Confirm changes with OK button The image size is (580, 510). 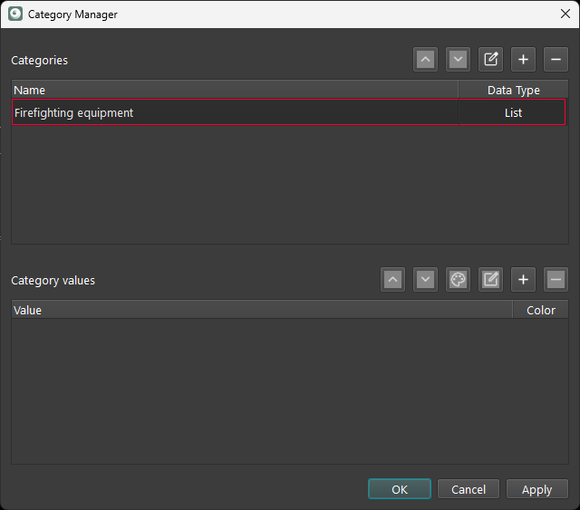[400, 489]
